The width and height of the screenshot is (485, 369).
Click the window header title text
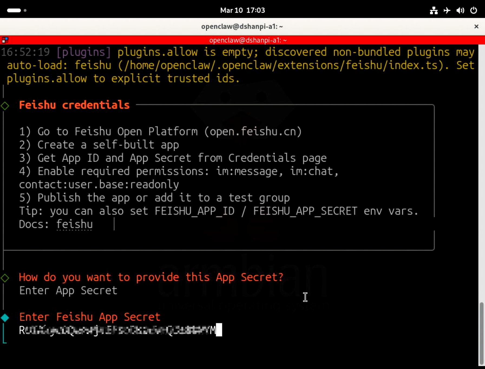click(242, 26)
